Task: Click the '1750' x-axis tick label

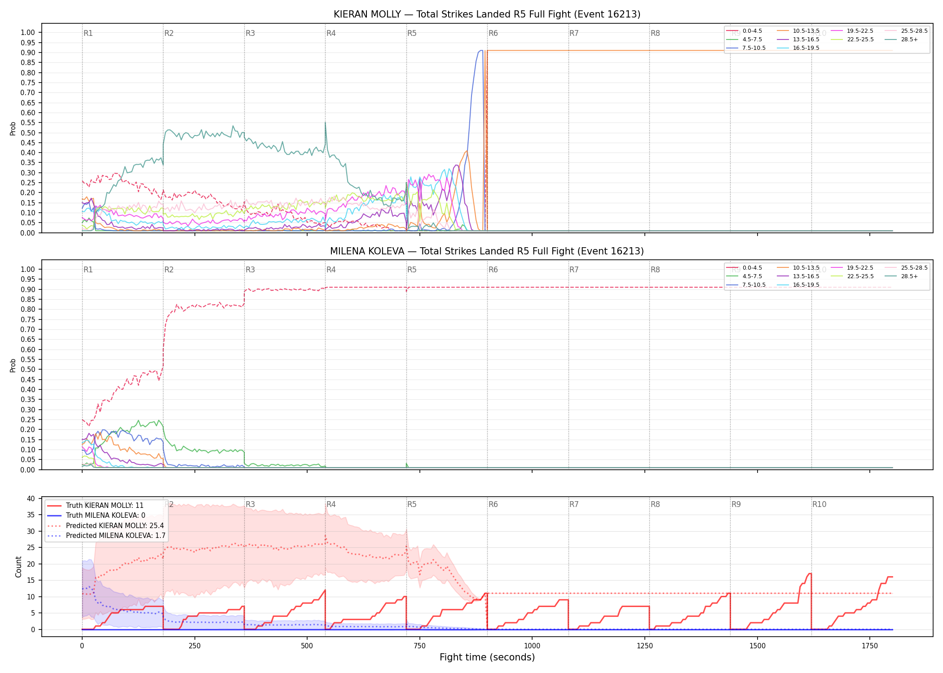Action: [870, 646]
